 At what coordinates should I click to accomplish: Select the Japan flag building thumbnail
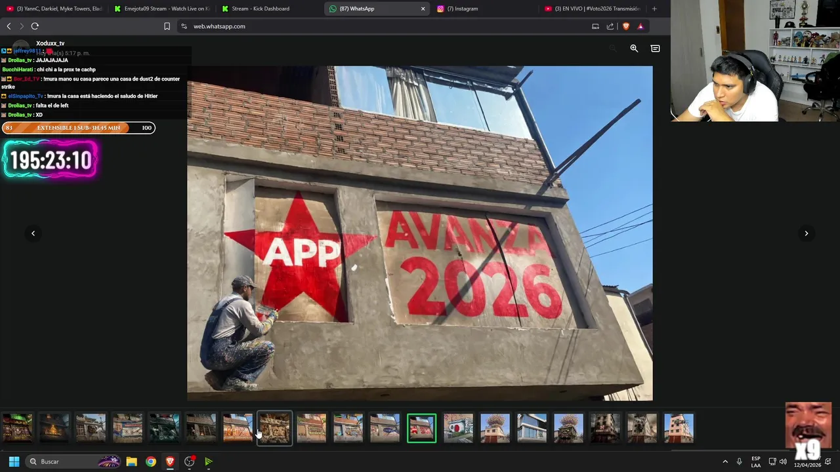pyautogui.click(x=458, y=428)
